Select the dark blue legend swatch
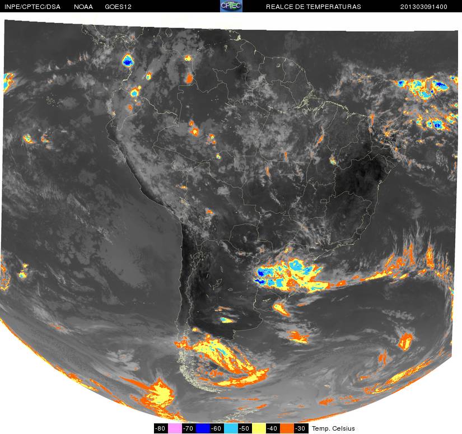Image resolution: width=462 pixels, height=434 pixels. [203, 428]
